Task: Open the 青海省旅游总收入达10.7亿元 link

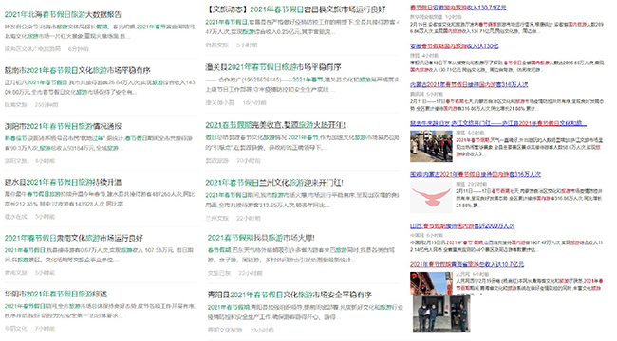Action: 467,264
